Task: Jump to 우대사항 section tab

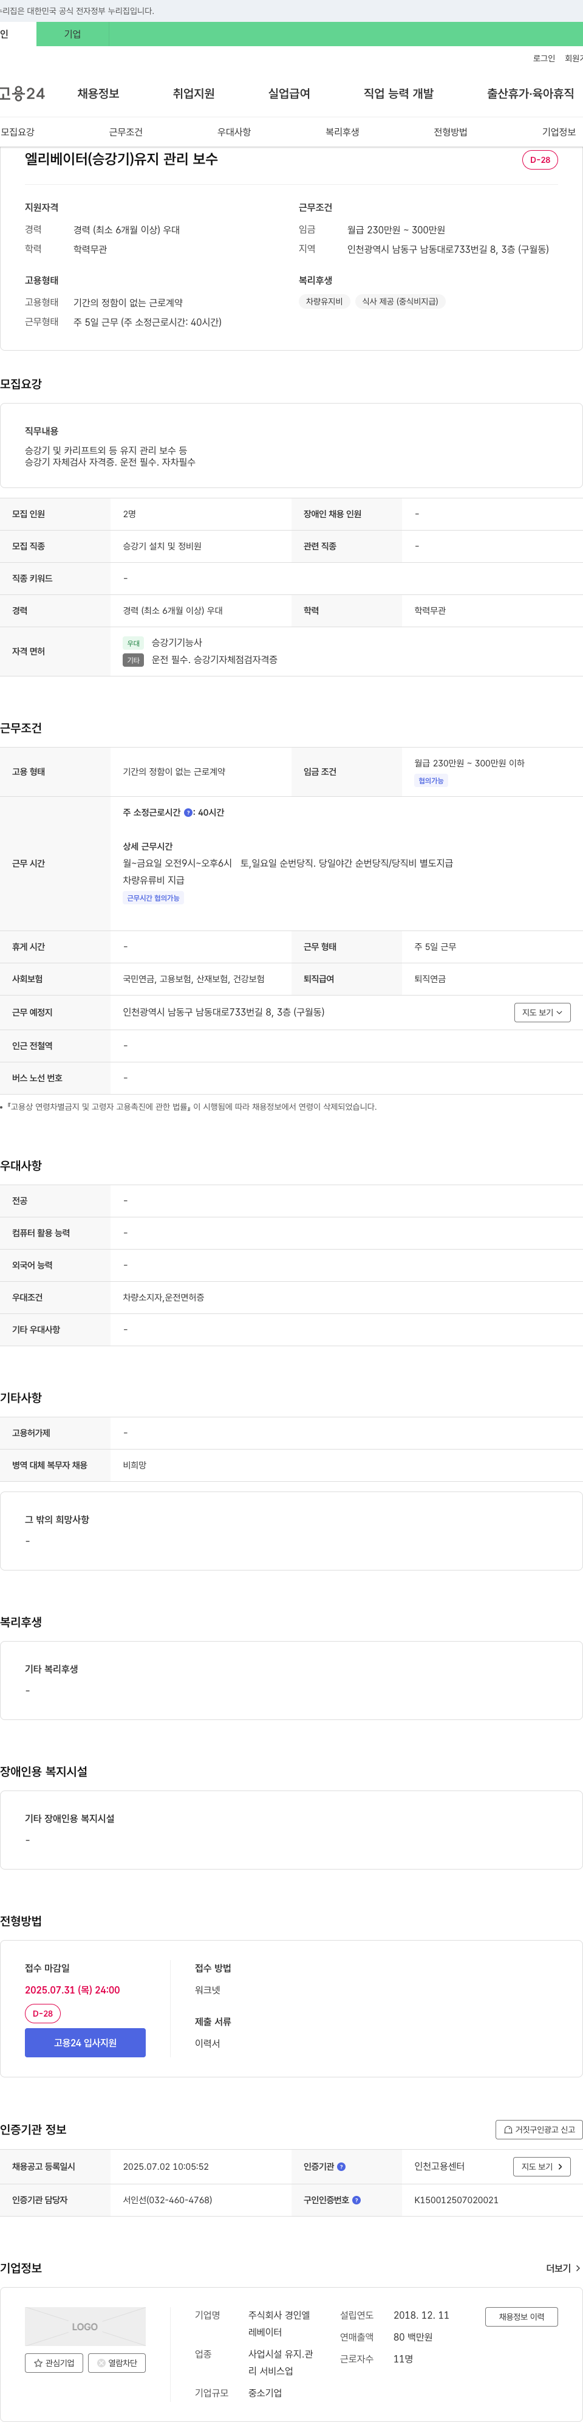Action: tap(234, 132)
